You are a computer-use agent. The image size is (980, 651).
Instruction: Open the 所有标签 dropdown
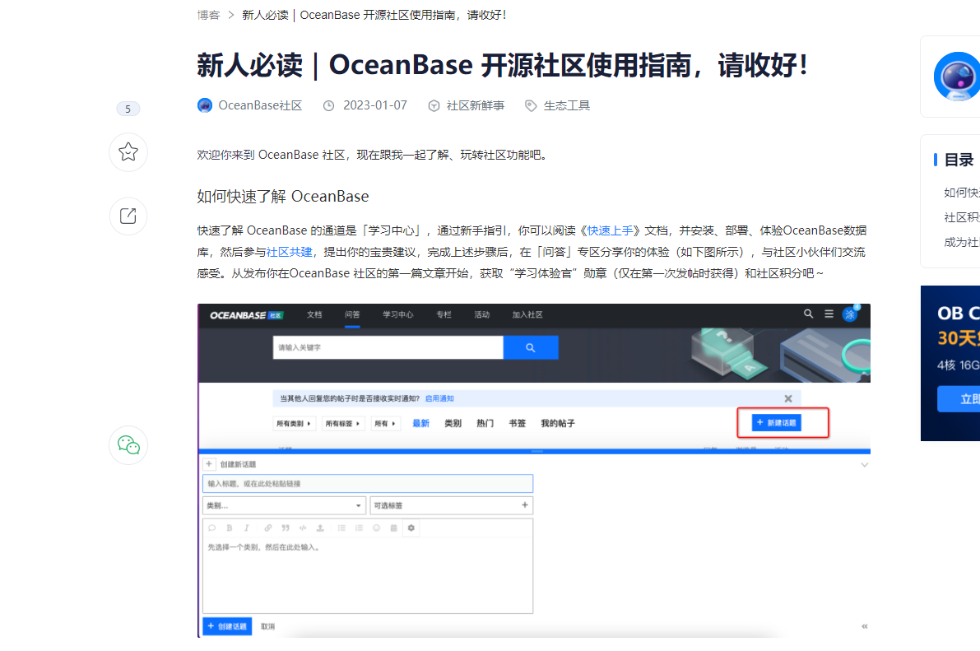[x=342, y=424]
